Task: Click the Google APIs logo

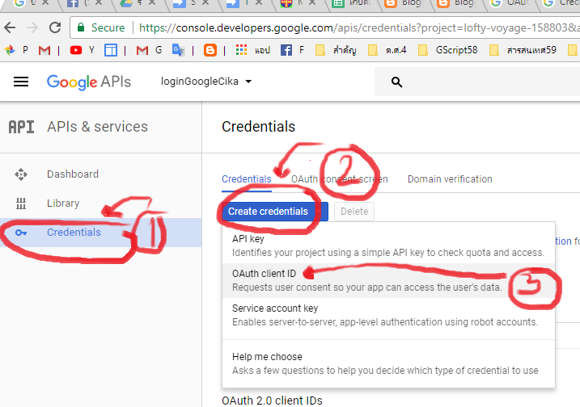Action: pyautogui.click(x=89, y=82)
